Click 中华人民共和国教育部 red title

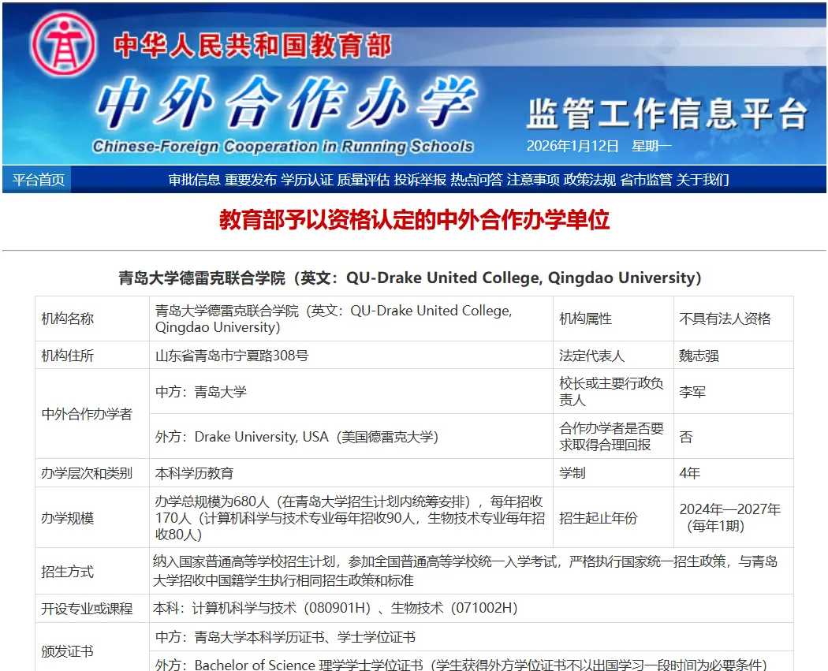(252, 46)
